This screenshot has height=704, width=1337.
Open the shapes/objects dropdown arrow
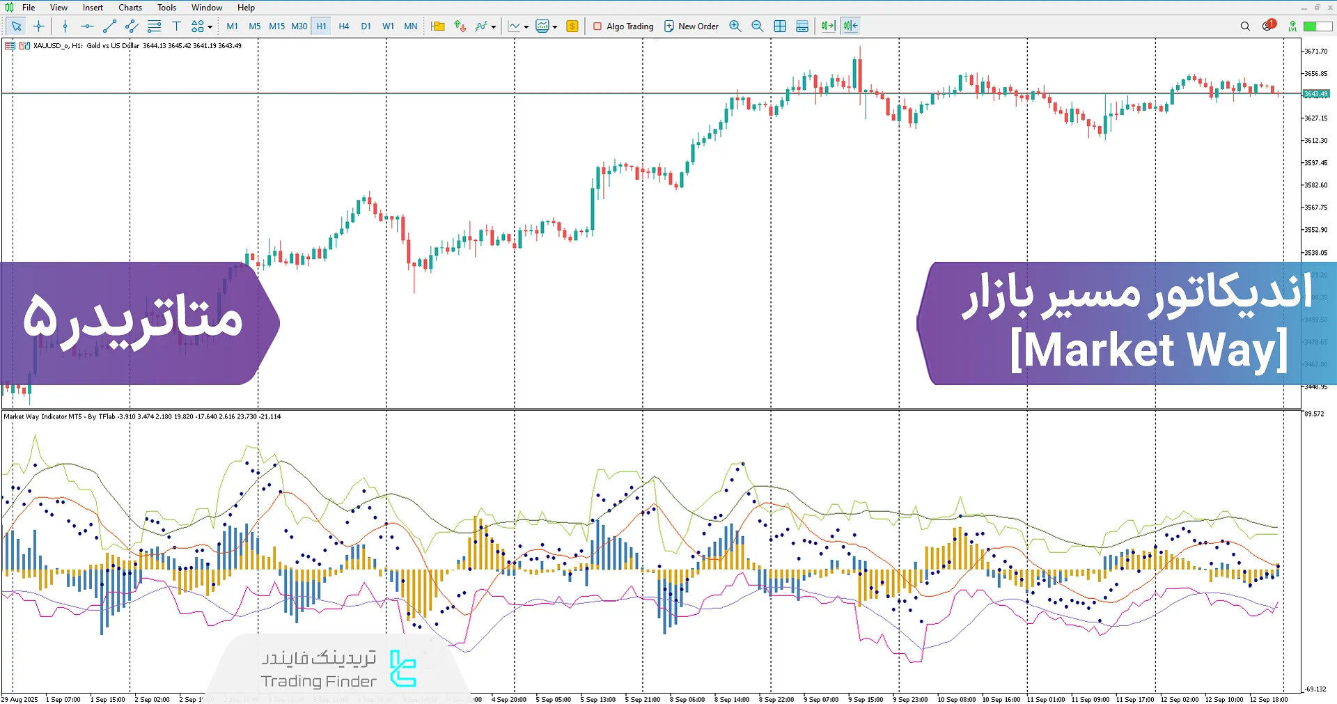coord(210,26)
